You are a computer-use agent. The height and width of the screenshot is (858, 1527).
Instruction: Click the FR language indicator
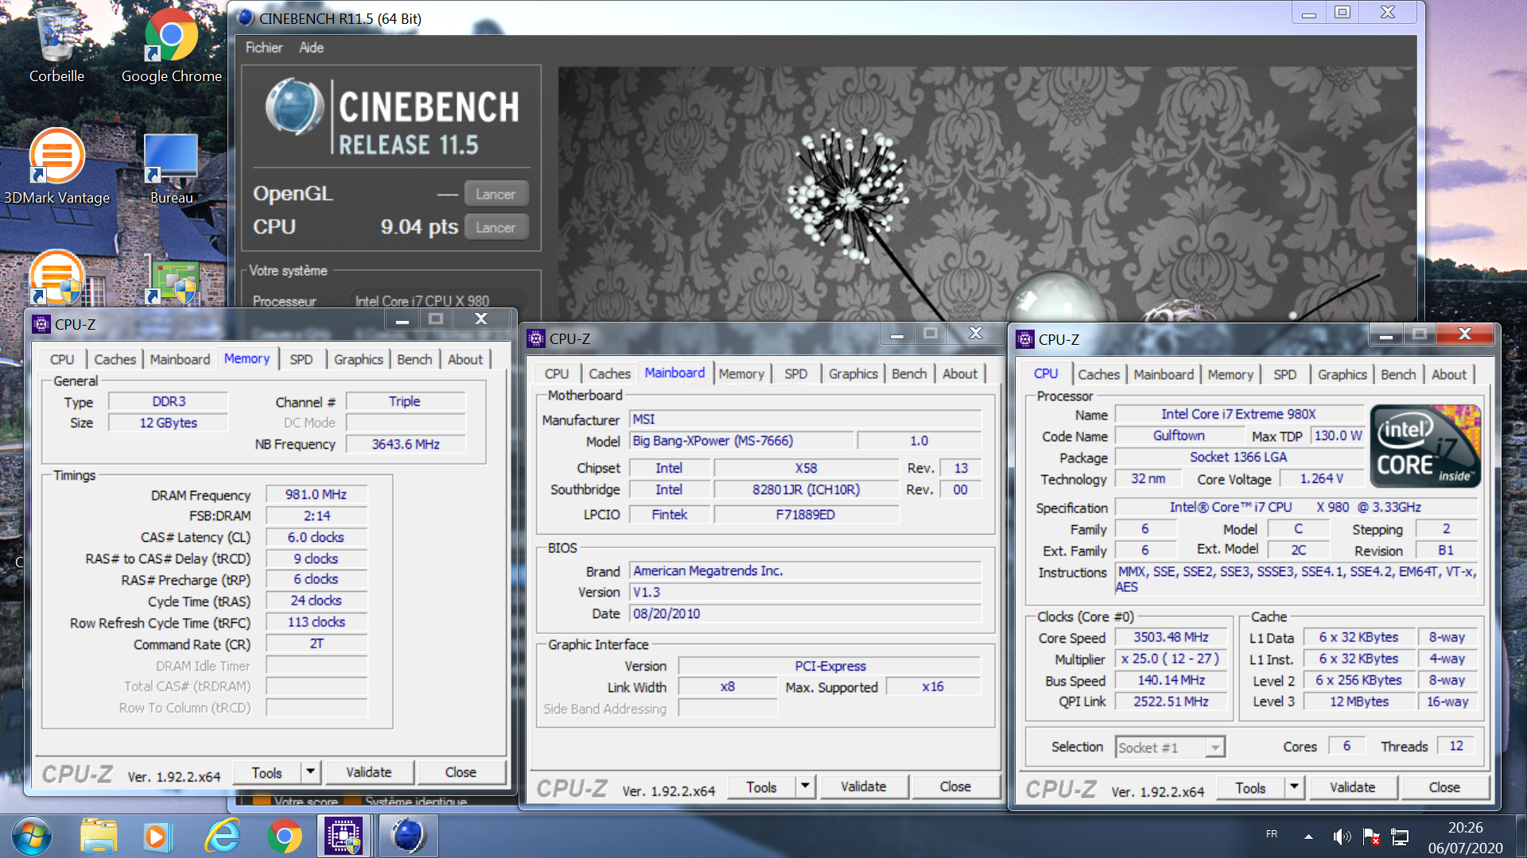click(x=1272, y=834)
